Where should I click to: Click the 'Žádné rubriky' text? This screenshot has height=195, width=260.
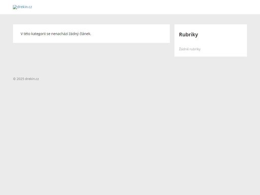tap(189, 49)
